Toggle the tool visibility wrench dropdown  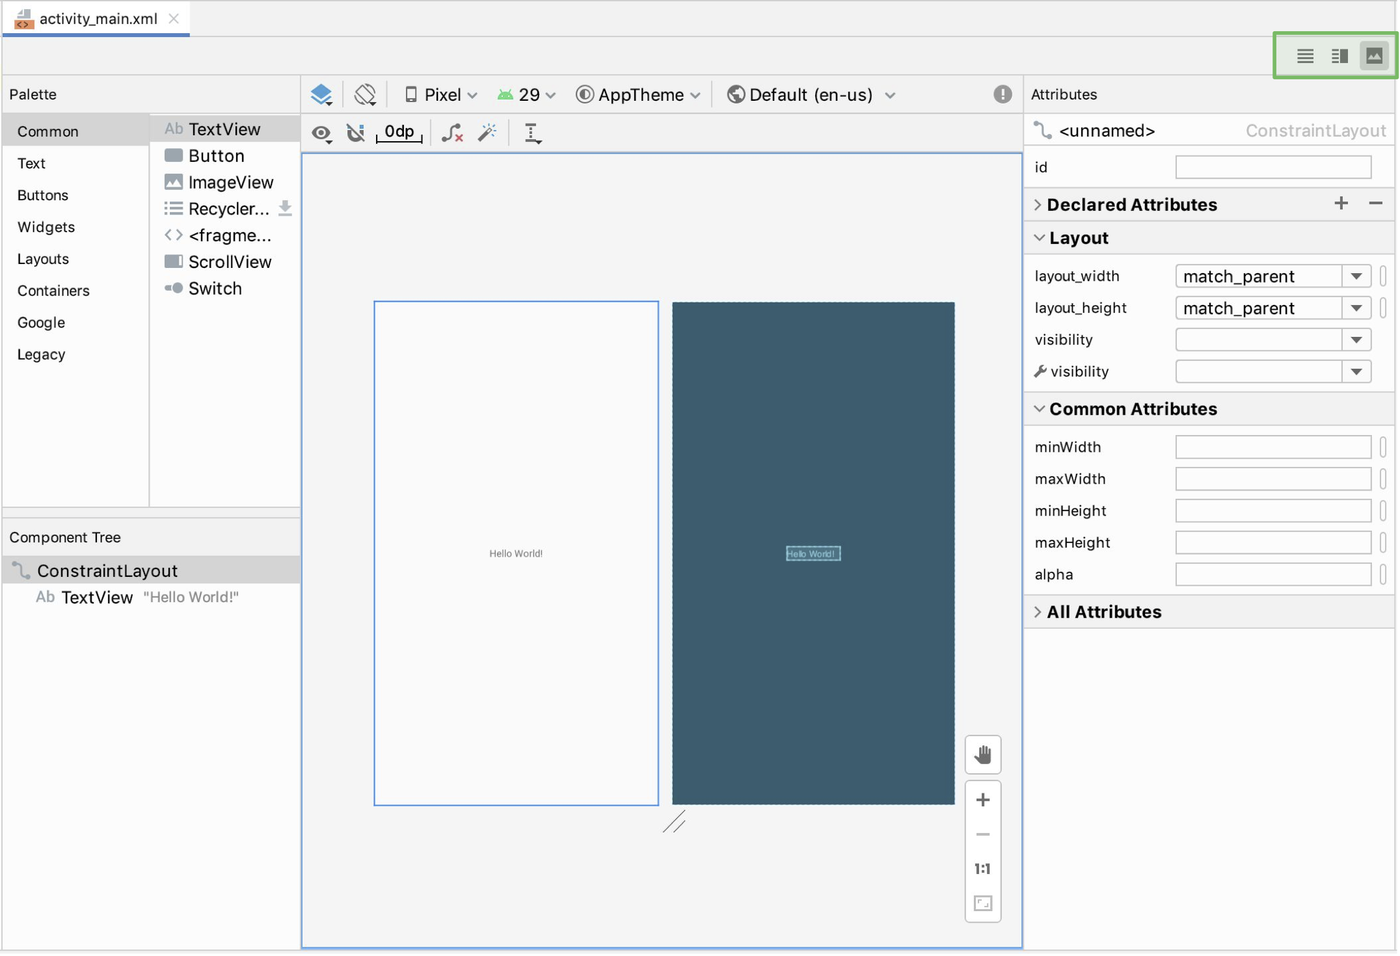coord(1360,371)
